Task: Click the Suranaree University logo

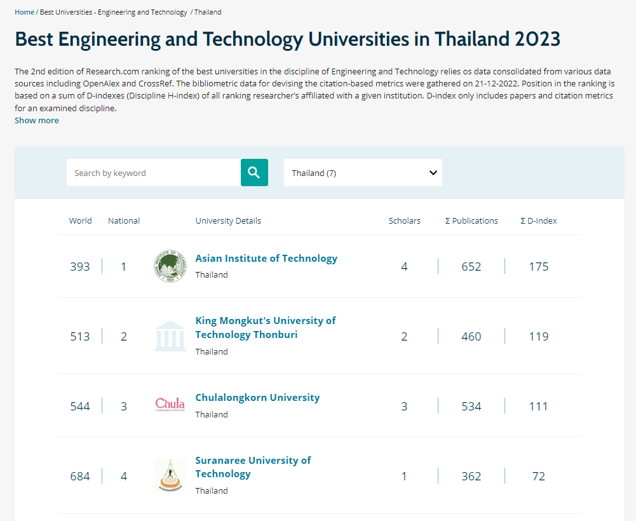Action: pos(170,475)
